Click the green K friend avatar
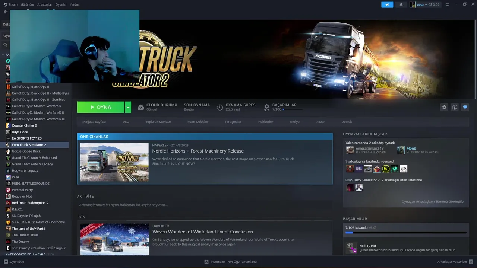The image size is (477, 268). (386, 169)
